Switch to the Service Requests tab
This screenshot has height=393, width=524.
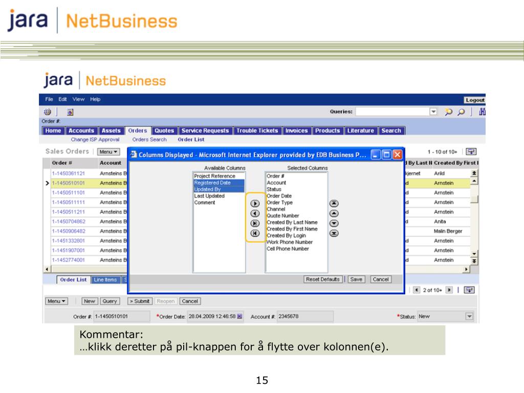(x=205, y=130)
